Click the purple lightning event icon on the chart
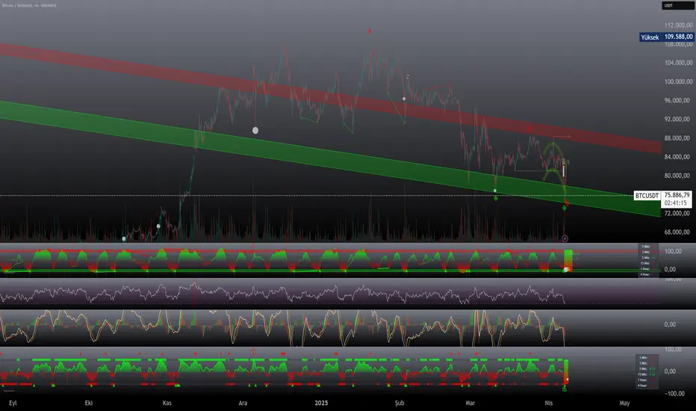The image size is (696, 411). (x=565, y=238)
